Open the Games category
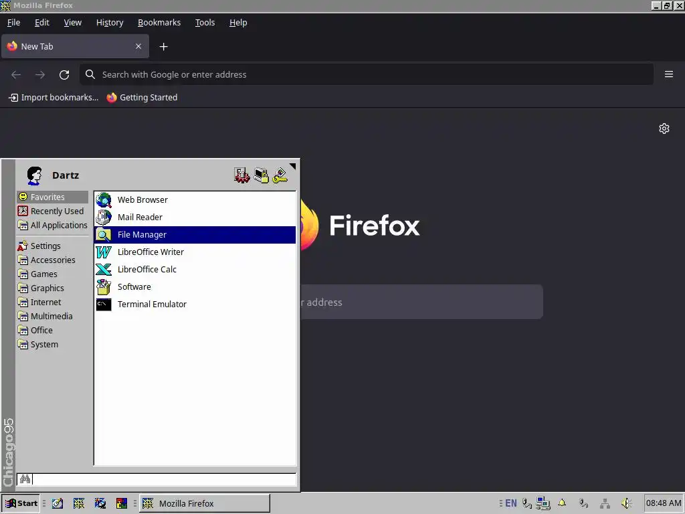Image resolution: width=685 pixels, height=514 pixels. pos(52,274)
